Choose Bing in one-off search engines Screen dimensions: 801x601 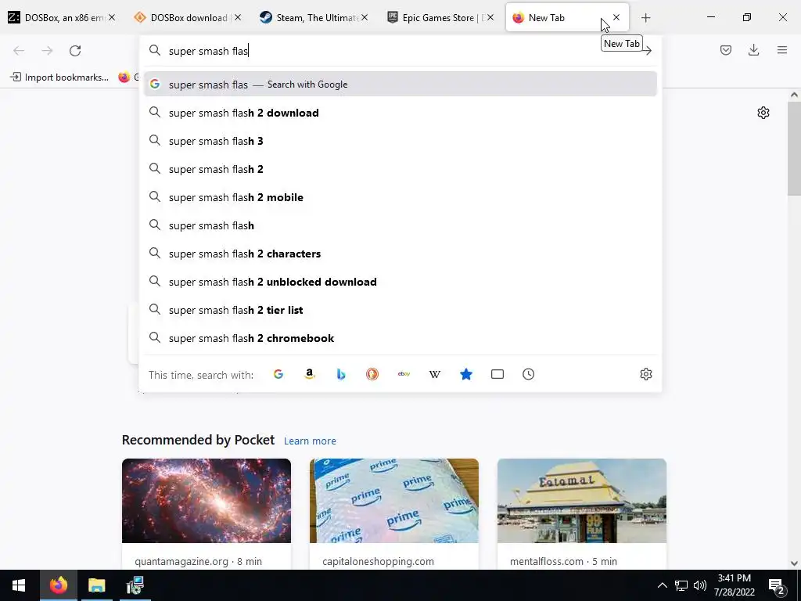click(x=341, y=375)
